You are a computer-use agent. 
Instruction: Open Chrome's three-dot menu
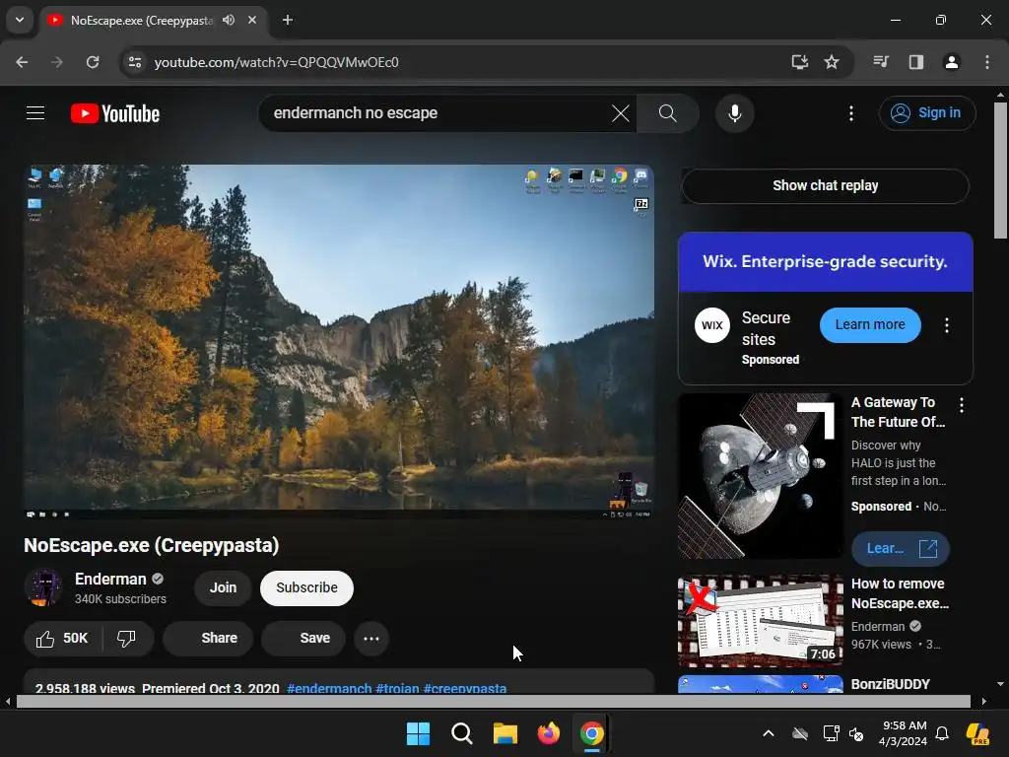[x=987, y=62]
